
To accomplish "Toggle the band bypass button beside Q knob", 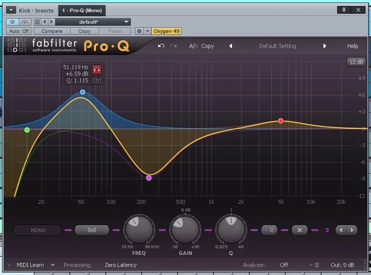I will tap(269, 230).
